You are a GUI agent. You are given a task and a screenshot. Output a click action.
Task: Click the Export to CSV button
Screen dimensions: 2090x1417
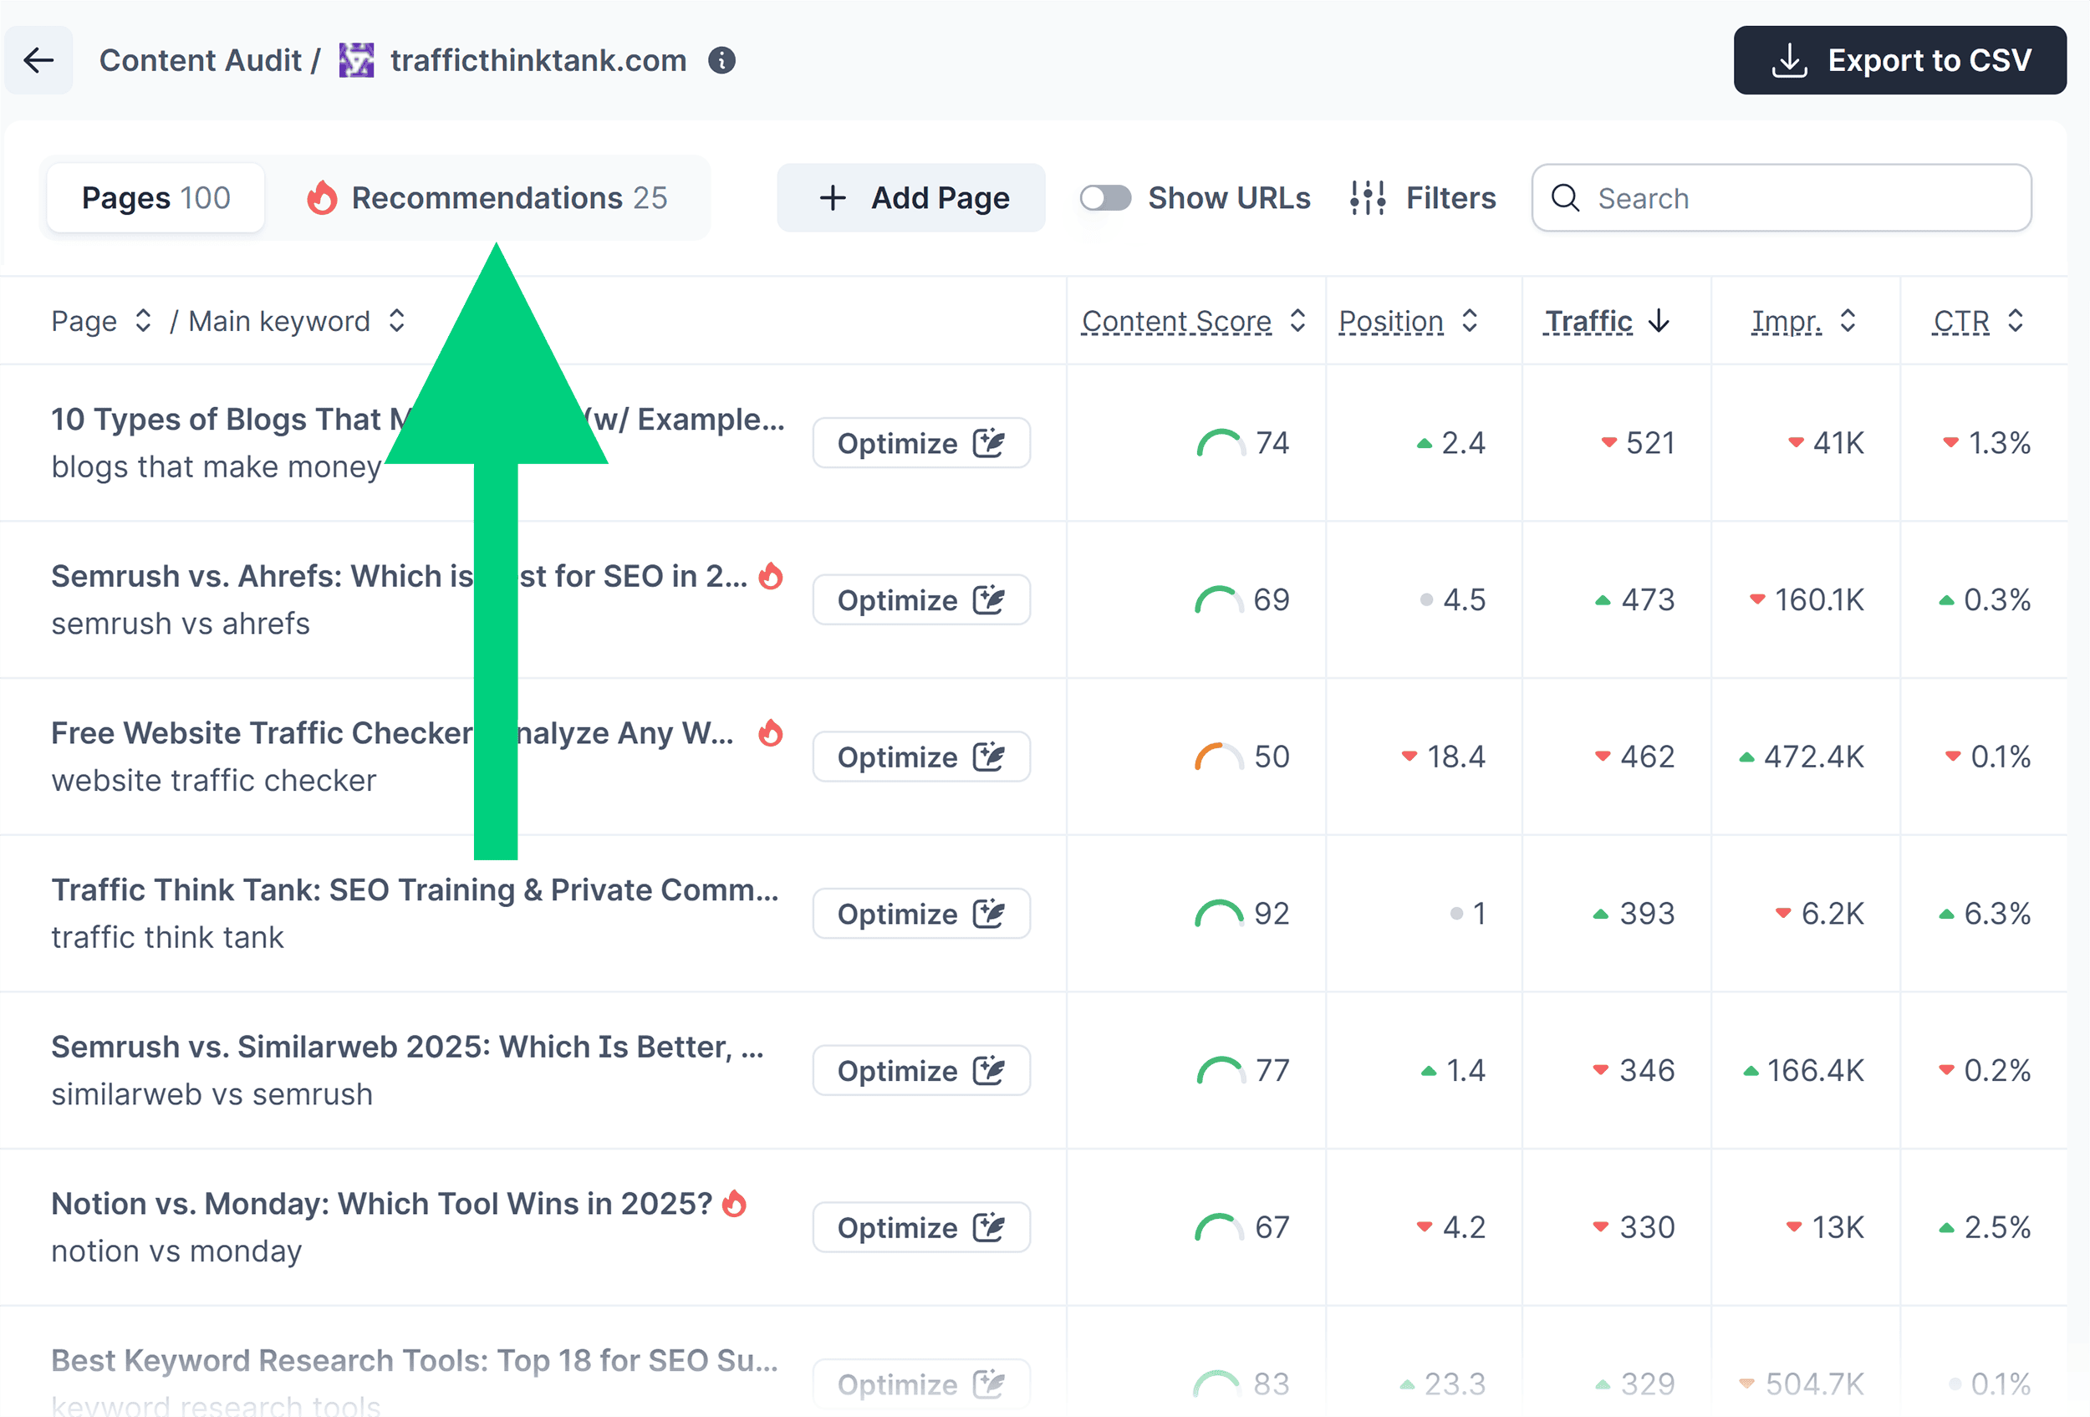pyautogui.click(x=1899, y=60)
